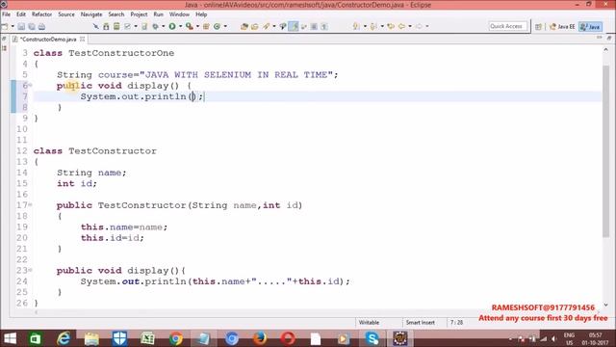This screenshot has height=347, width=616.
Task: Click the Print toolbar icon
Action: tap(41, 26)
